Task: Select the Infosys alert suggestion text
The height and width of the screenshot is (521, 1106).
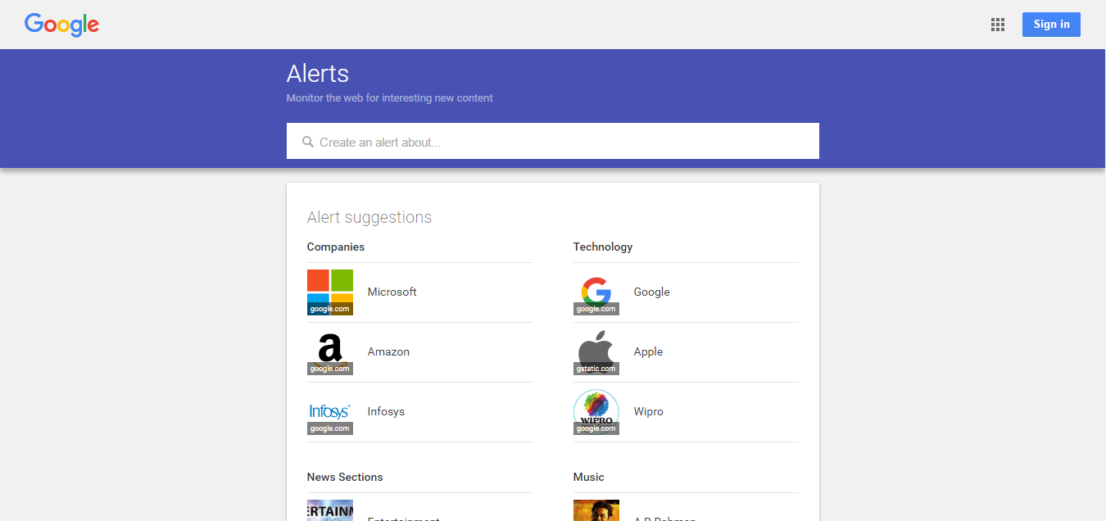Action: 386,411
